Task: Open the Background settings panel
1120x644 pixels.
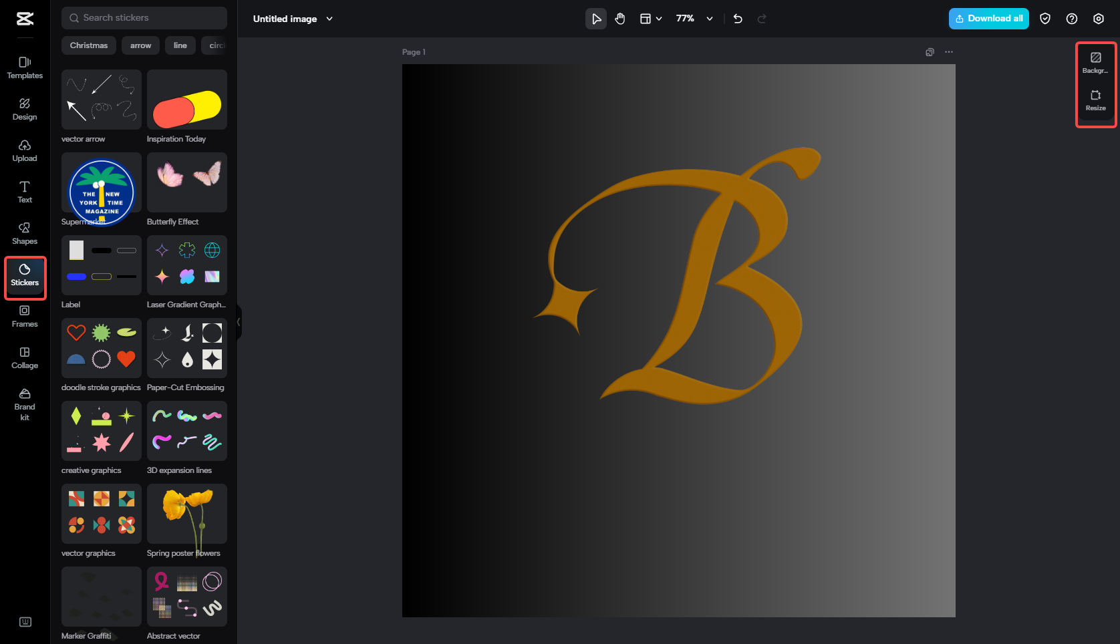Action: coord(1095,62)
